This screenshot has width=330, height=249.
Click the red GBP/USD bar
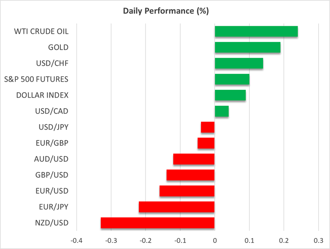190,175
